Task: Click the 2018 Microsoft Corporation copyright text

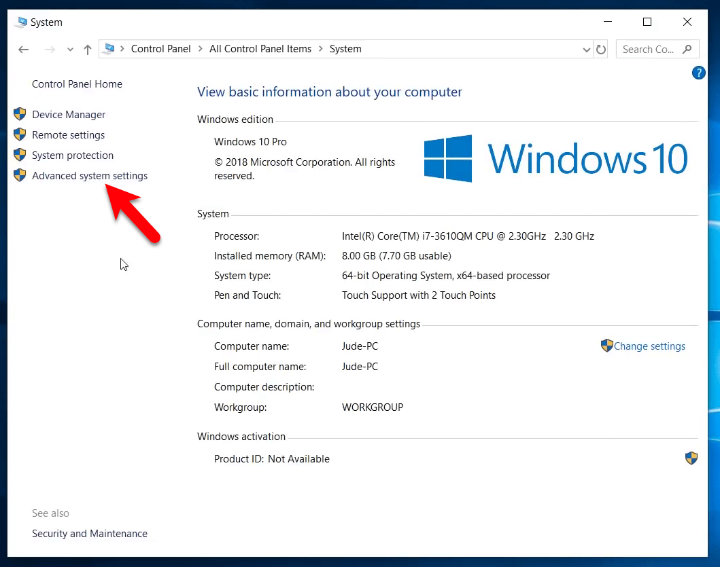Action: (305, 169)
